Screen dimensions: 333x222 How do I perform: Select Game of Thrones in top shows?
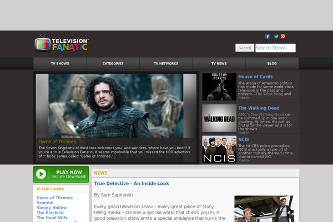coord(54,198)
